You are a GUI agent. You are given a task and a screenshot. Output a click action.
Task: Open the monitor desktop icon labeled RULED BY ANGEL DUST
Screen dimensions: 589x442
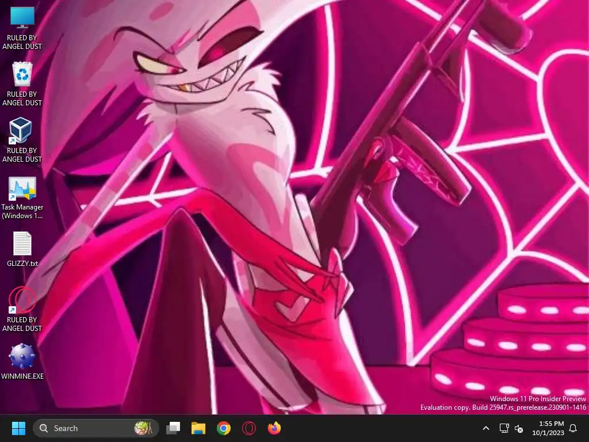click(x=22, y=18)
